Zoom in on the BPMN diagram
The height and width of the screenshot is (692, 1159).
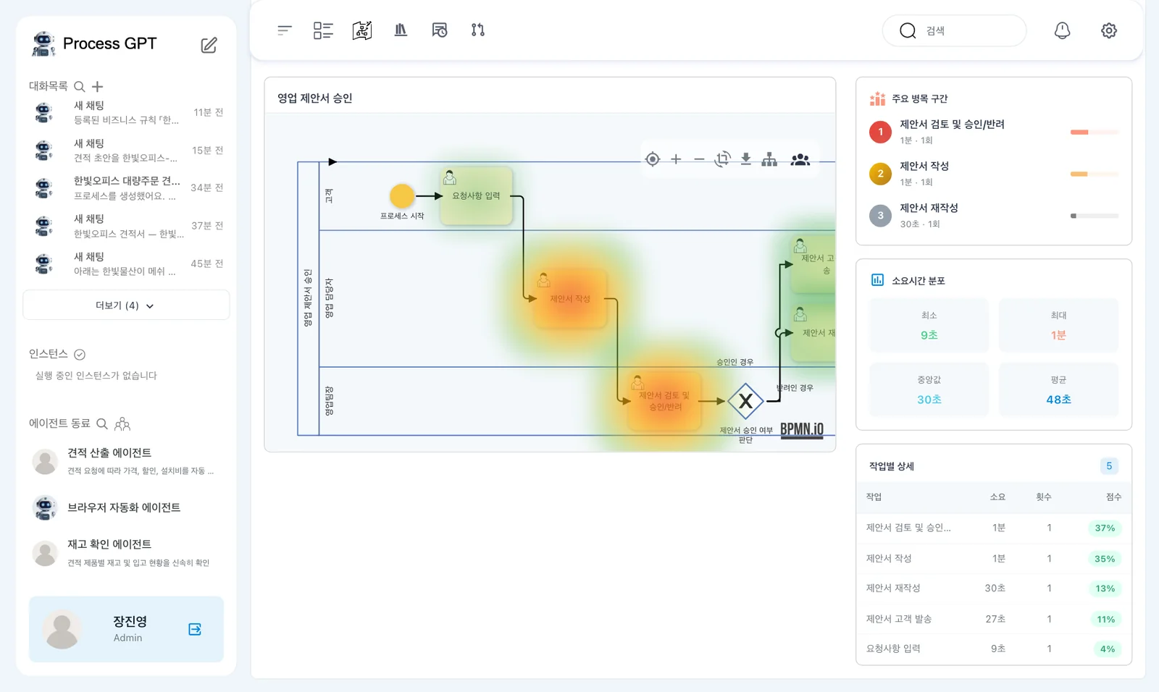(676, 159)
